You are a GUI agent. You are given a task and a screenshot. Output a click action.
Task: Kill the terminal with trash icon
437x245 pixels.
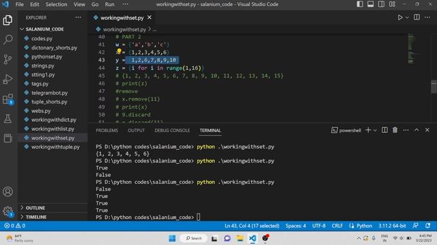[395, 130]
